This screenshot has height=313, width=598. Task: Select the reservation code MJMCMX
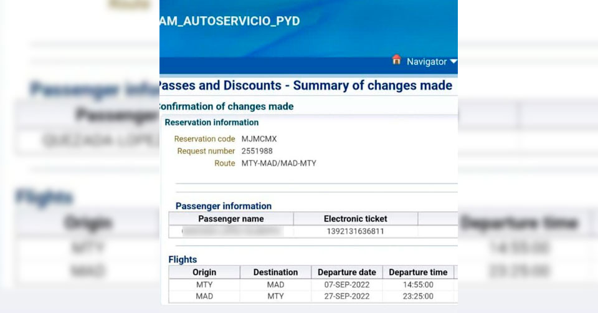[259, 139]
